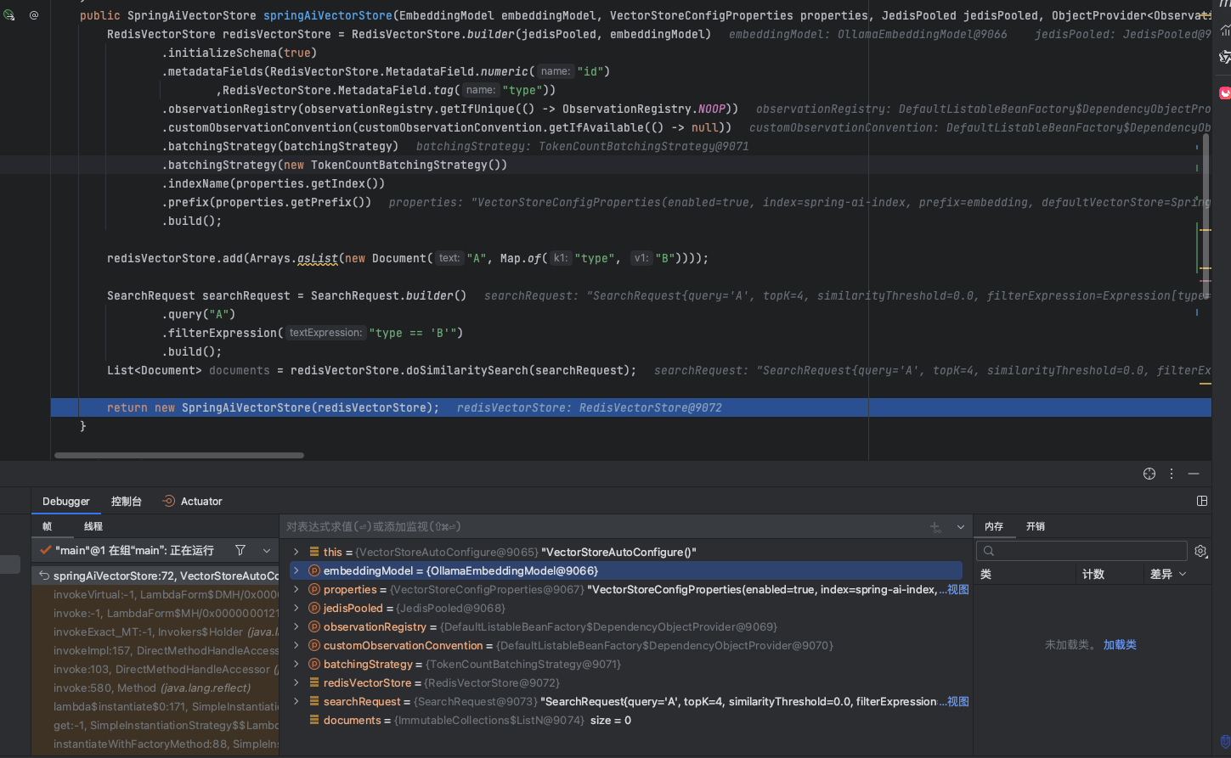1231x758 pixels.
Task: Open the thread selector dropdown arrow
Action: [267, 550]
